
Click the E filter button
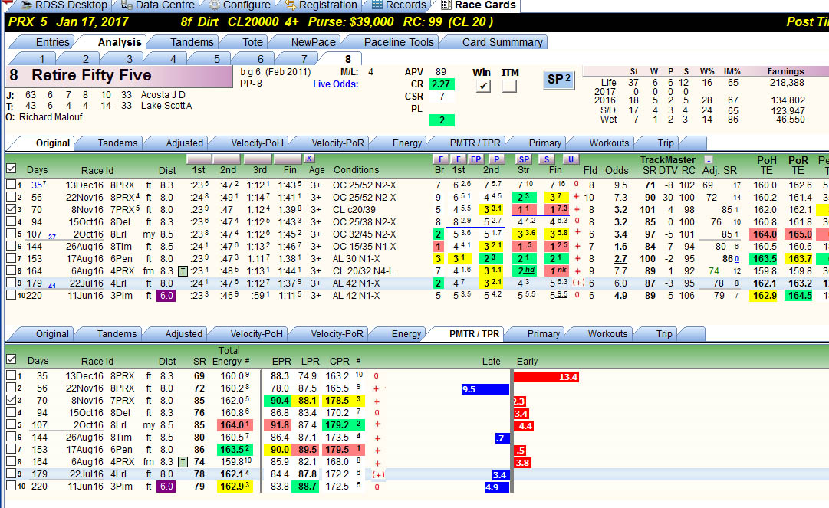tap(459, 159)
